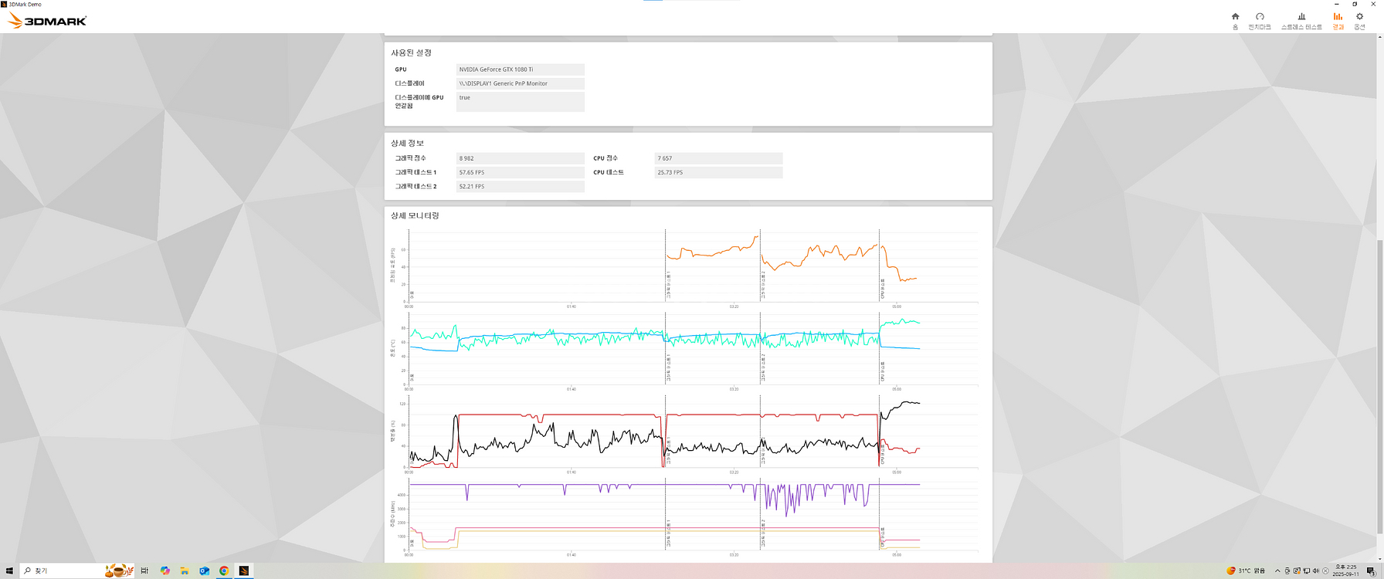Viewport: 1384px width, 579px height.
Task: Open the 스트레스 테스트 section
Action: click(x=1301, y=20)
